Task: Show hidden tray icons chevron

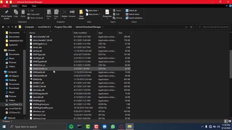Action: point(202,127)
